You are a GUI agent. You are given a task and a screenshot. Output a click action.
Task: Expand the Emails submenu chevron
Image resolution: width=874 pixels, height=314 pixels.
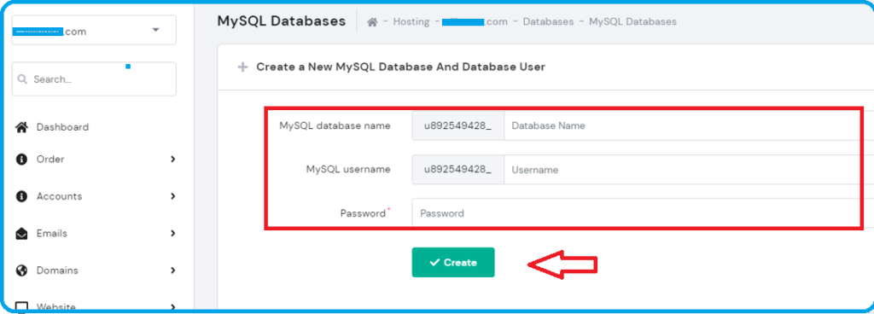pyautogui.click(x=172, y=233)
